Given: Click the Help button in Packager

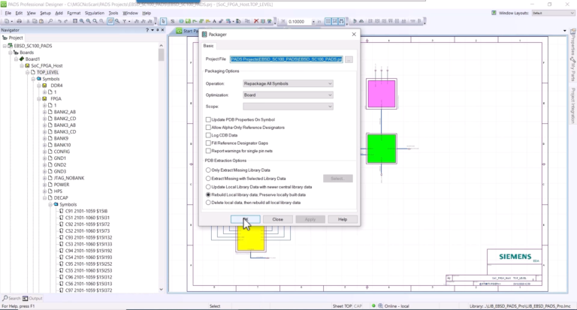Looking at the screenshot, I should 343,219.
